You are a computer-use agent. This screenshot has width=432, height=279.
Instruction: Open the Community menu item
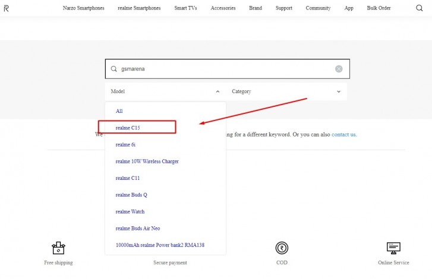(x=318, y=8)
